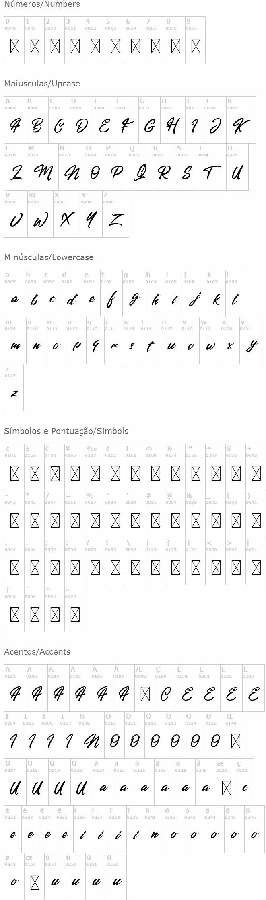Click the Maiúsculas/Upcase section heading
The image size is (266, 900).
pos(42,84)
